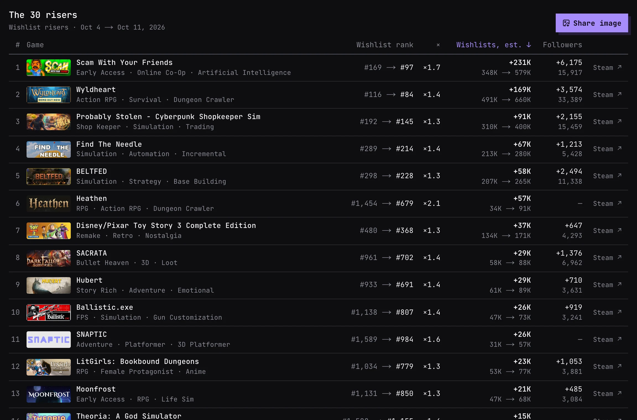Viewport: 637px width, 420px height.
Task: Click Steam external arrow icon for SNAPTIC
Action: pyautogui.click(x=620, y=339)
